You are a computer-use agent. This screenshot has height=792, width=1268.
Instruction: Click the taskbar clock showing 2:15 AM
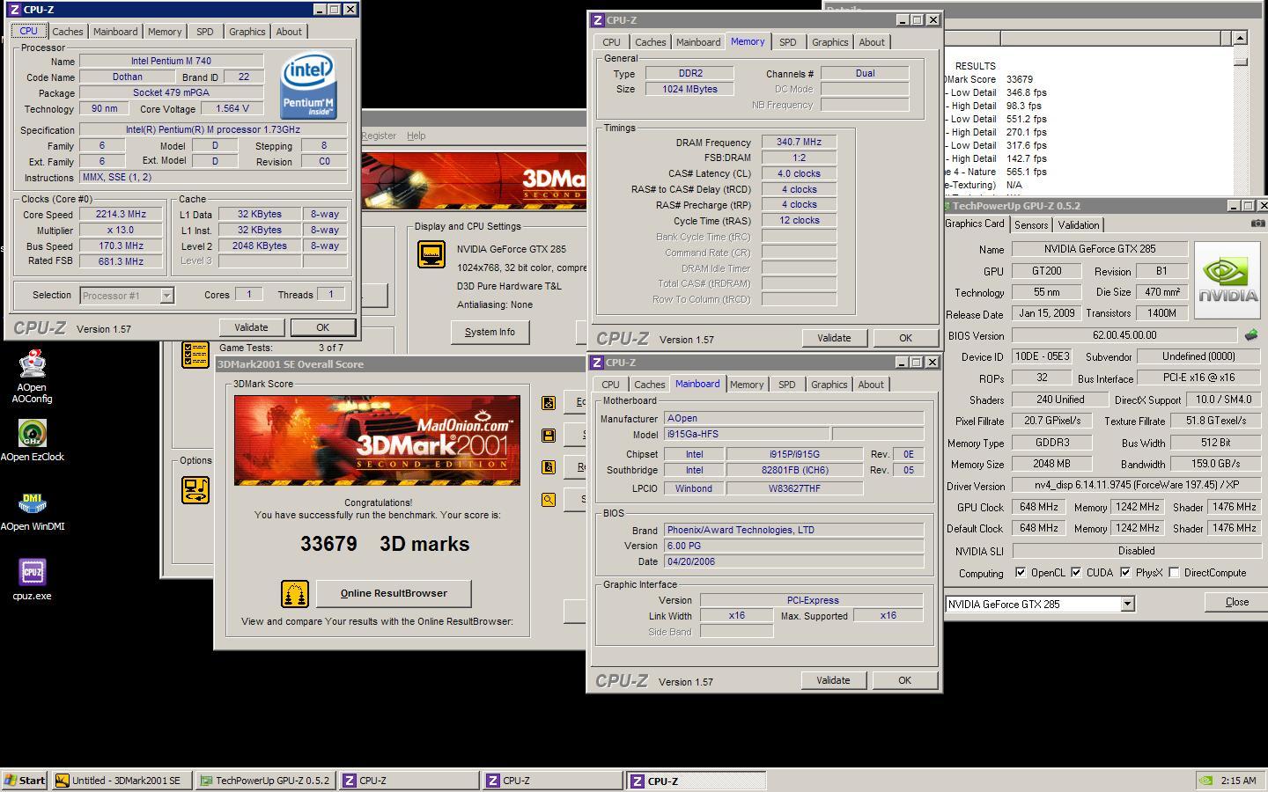[1238, 781]
